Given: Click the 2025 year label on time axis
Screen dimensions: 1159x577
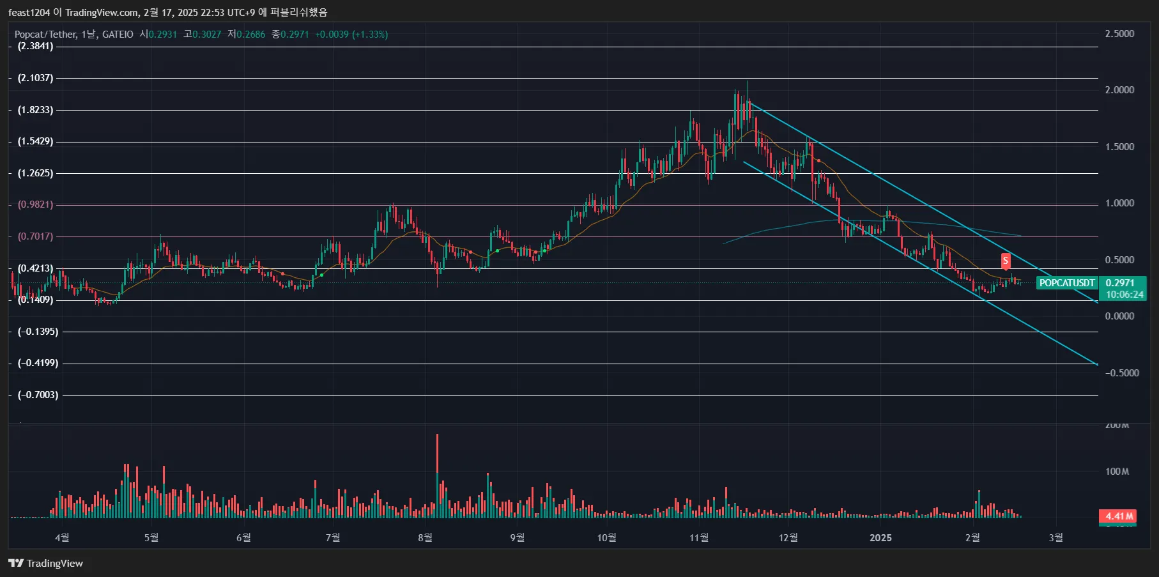Looking at the screenshot, I should coord(880,537).
